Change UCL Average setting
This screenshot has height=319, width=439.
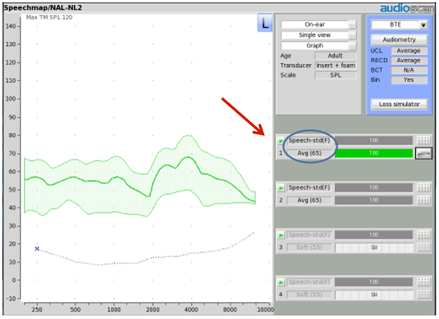tap(409, 51)
